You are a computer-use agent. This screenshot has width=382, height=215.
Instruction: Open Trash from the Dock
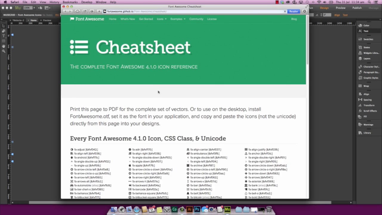point(269,210)
